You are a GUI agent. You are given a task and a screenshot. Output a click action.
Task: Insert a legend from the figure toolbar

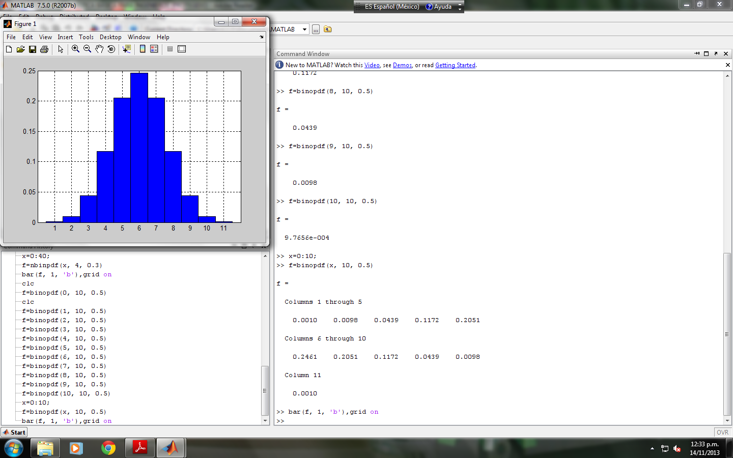pyautogui.click(x=154, y=49)
